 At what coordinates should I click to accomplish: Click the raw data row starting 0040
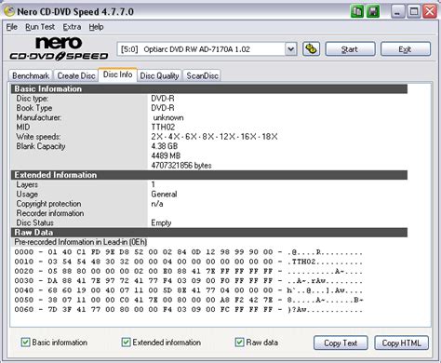[189, 290]
